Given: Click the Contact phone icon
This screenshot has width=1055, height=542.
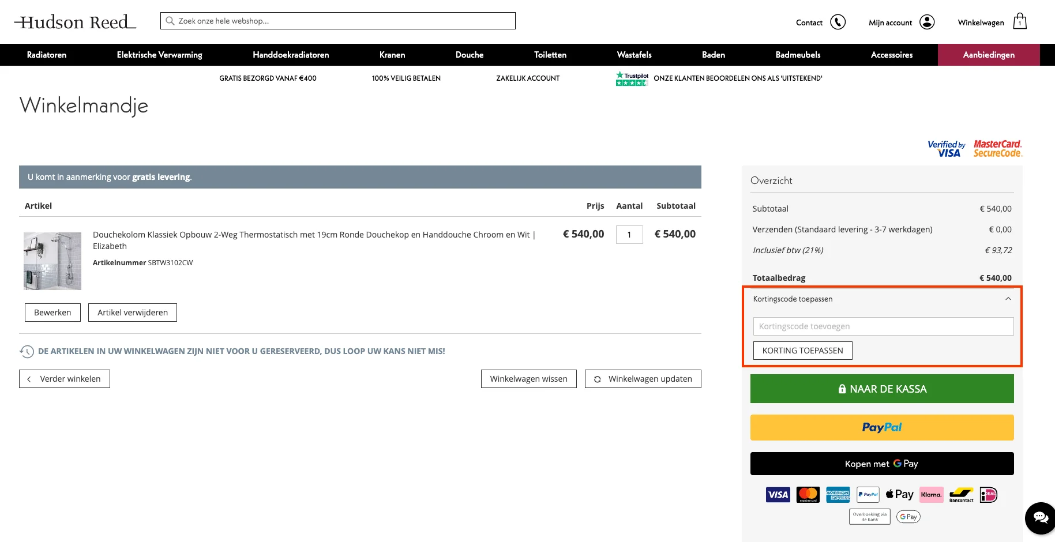Looking at the screenshot, I should tap(838, 22).
